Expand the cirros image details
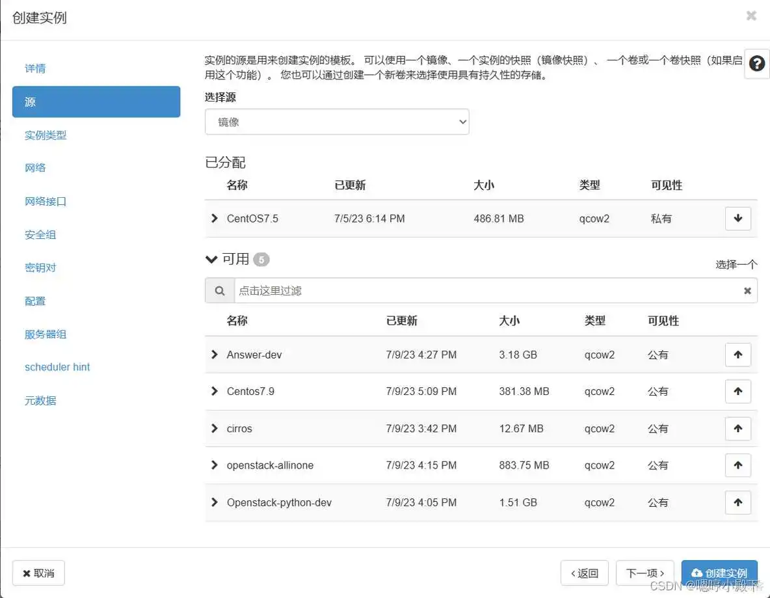The height and width of the screenshot is (598, 770). pos(215,428)
